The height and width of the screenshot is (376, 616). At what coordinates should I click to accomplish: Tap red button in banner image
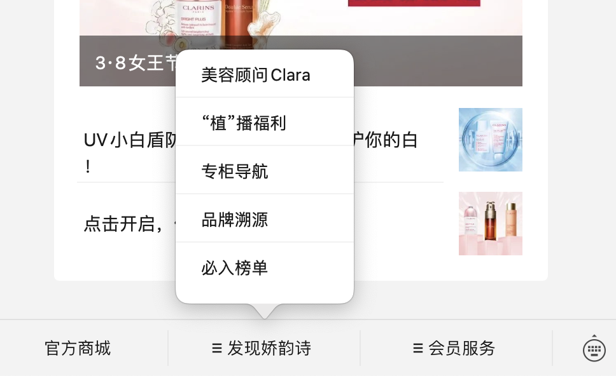tap(414, 3)
